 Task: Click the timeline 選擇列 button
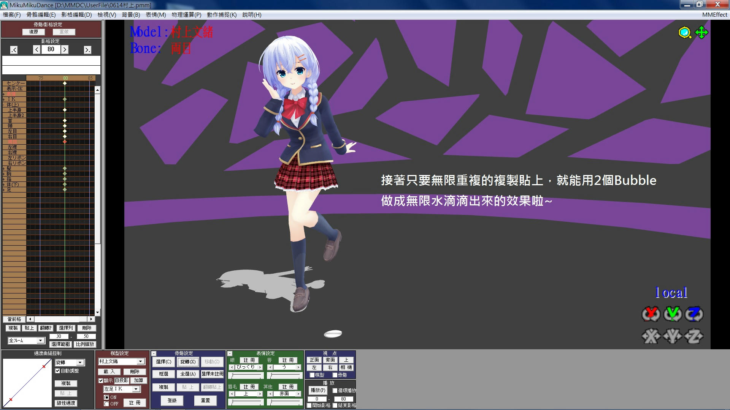pyautogui.click(x=66, y=328)
